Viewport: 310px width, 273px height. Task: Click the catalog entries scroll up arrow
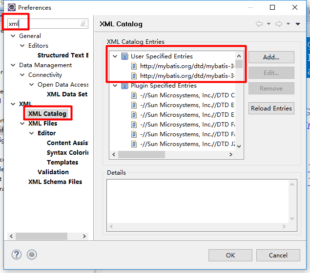pyautogui.click(x=239, y=56)
